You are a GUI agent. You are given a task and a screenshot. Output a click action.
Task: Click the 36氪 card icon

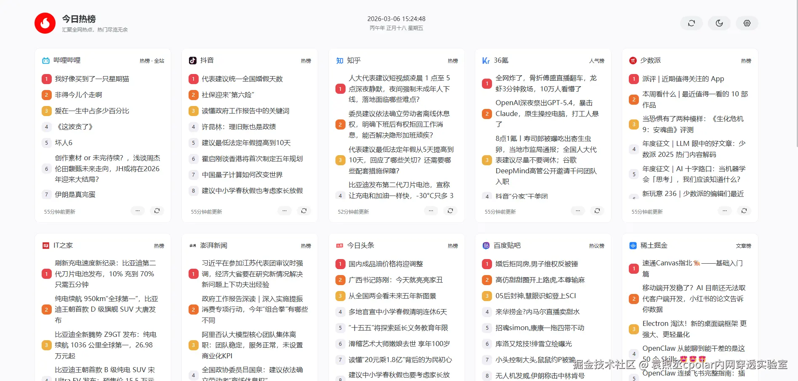point(486,61)
